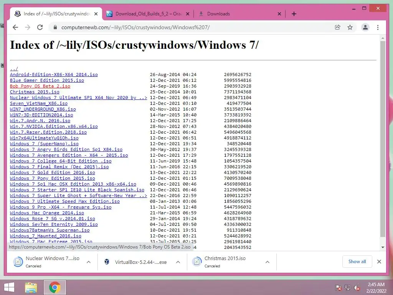Click the padlock site info icon
This screenshot has height=295, width=393.
[55, 27]
